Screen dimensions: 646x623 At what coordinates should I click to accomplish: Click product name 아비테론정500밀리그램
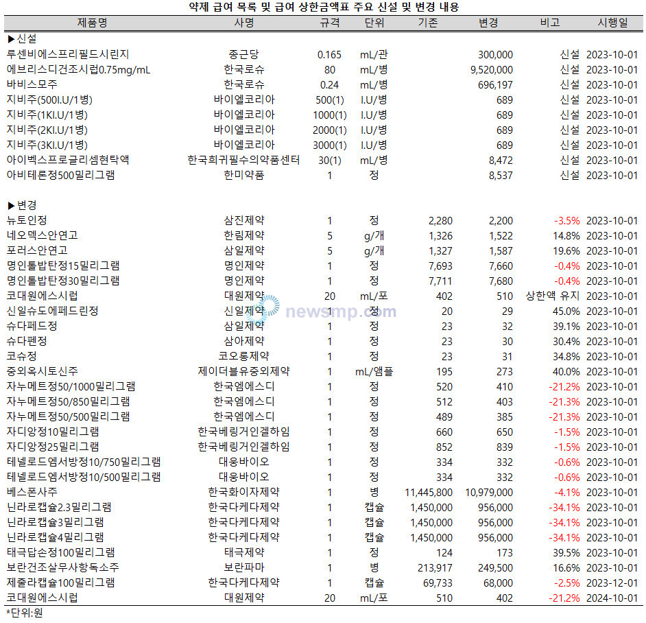click(x=60, y=175)
